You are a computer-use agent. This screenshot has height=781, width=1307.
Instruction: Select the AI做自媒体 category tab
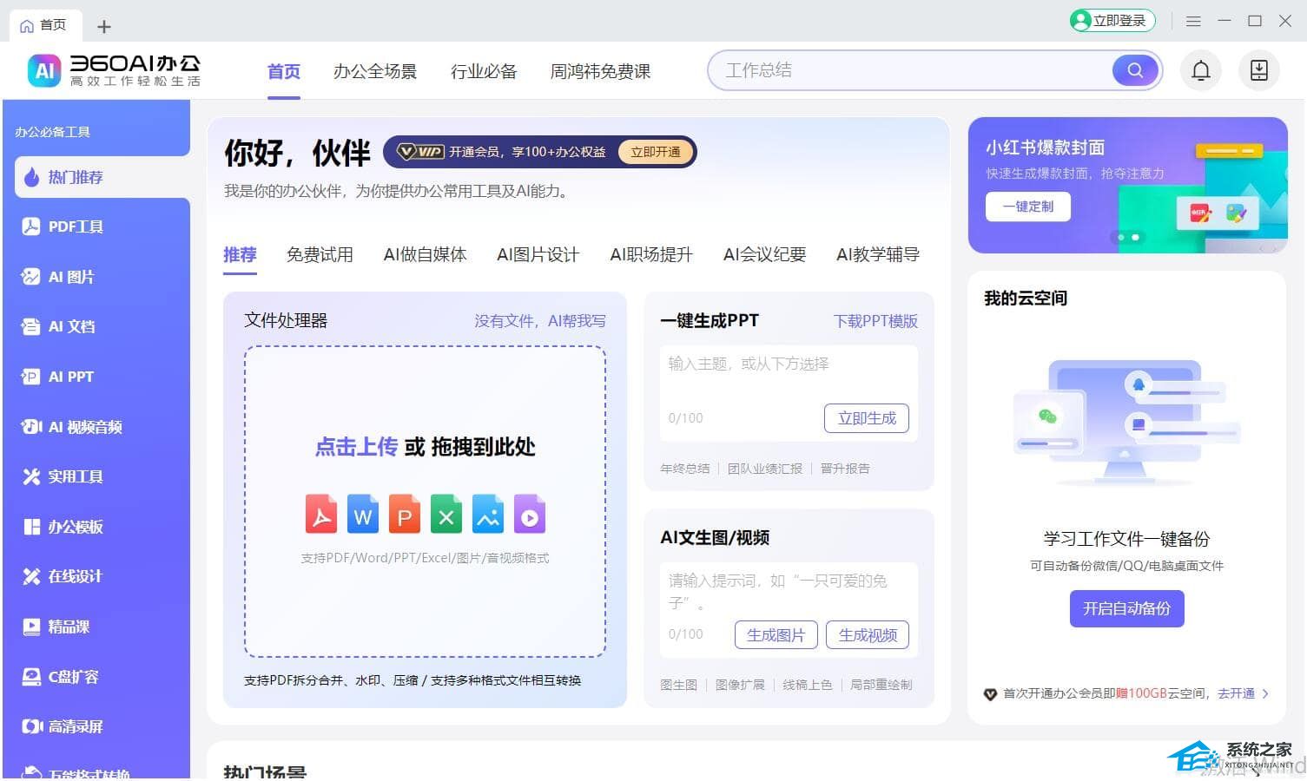tap(425, 254)
